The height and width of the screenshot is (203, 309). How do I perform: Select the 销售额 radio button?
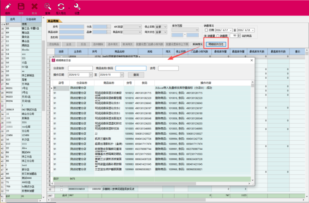coord(218,36)
